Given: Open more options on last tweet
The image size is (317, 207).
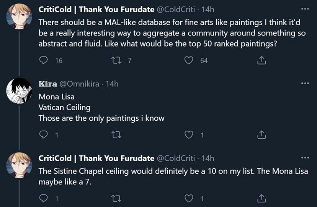Looking at the screenshot, I should coord(305,157).
